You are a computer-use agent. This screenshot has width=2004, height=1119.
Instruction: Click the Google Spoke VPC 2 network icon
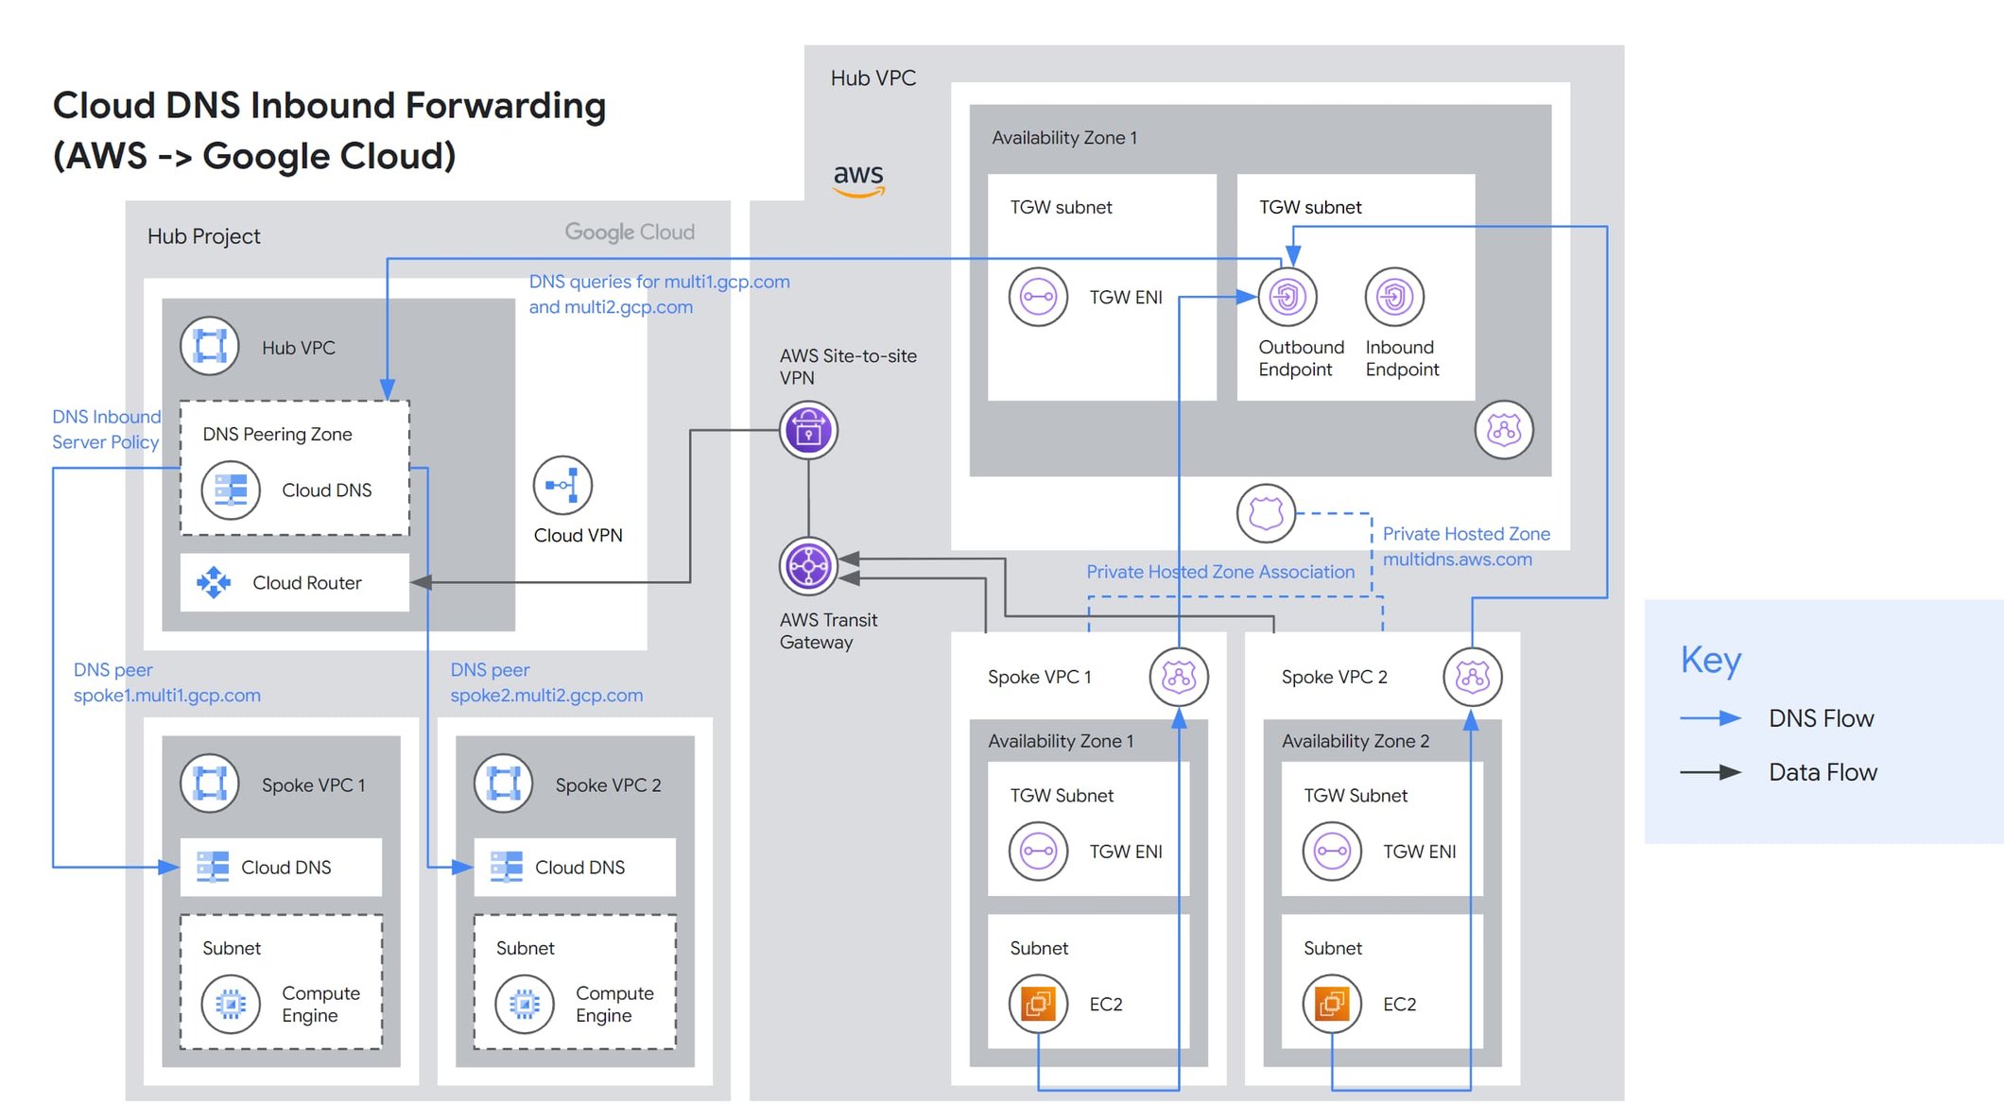pyautogui.click(x=504, y=783)
